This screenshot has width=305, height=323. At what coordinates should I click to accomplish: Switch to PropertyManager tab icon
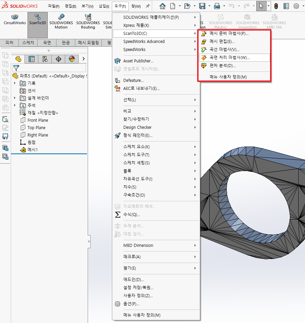pyautogui.click(x=32, y=59)
